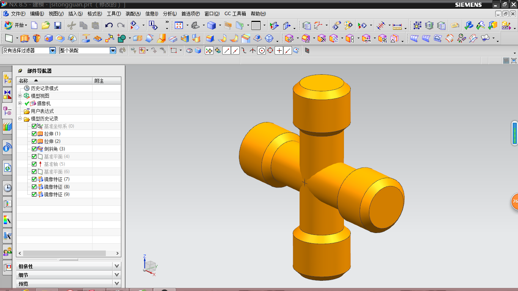Select 用户表达式 in the navigator

[42, 111]
